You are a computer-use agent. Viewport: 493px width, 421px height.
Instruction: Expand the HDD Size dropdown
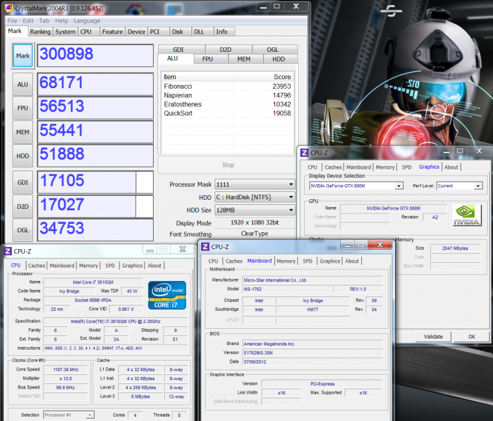(254, 210)
